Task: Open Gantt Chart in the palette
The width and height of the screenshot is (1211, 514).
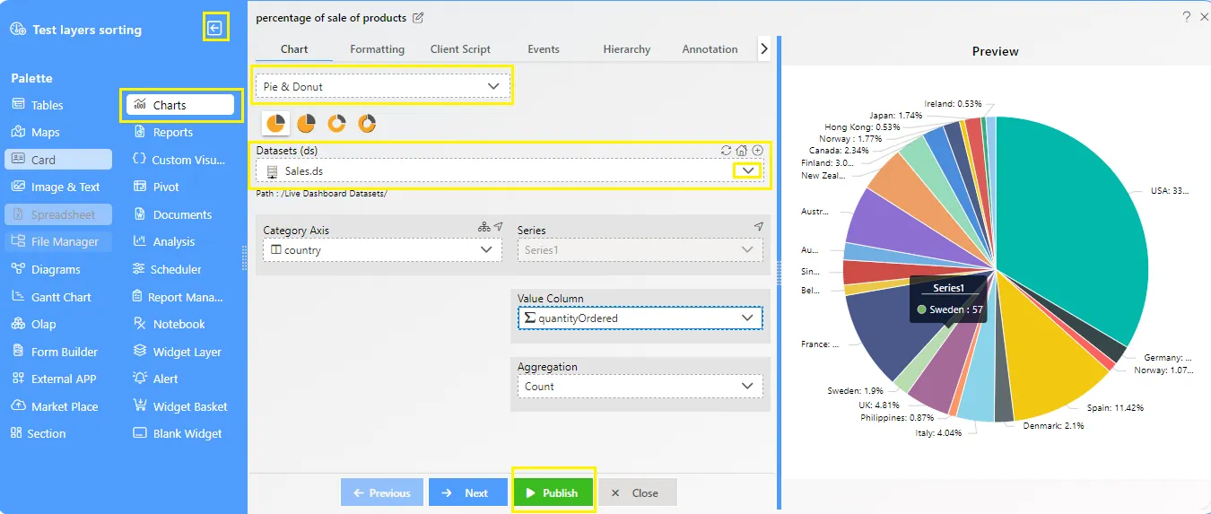Action: point(50,297)
